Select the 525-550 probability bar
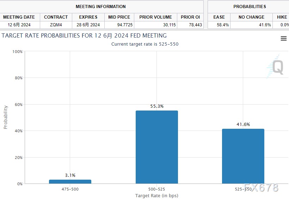This screenshot has width=289, height=200. tap(243, 156)
